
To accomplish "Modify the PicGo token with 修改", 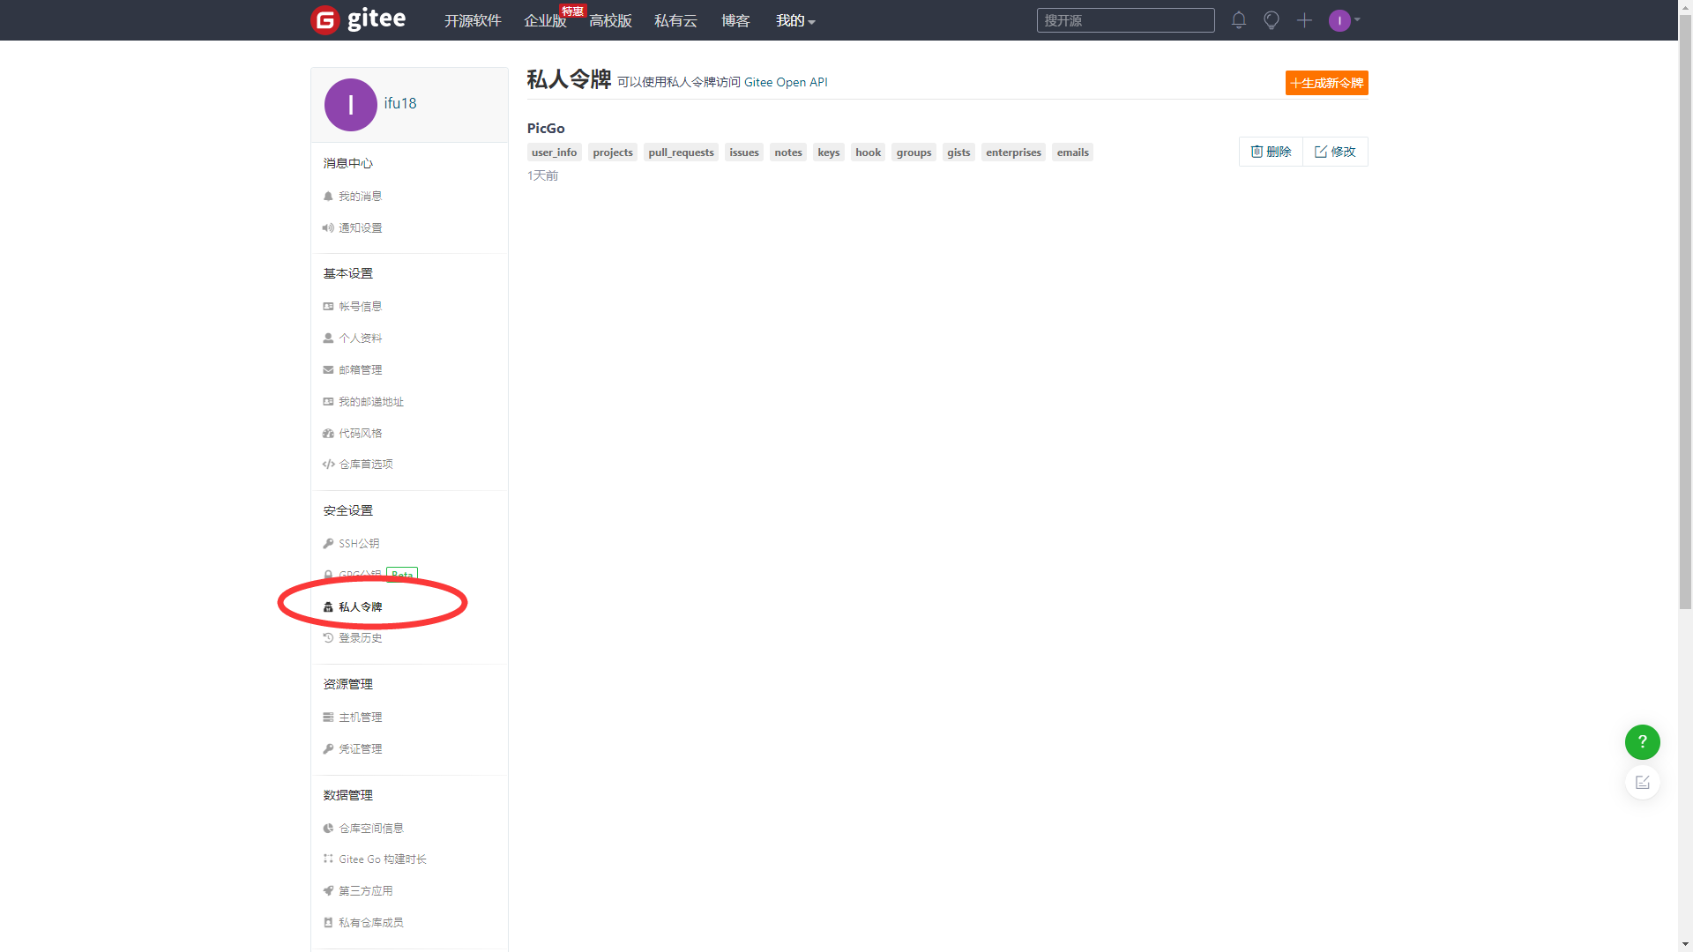I will [x=1335, y=152].
